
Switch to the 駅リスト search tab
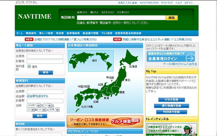(x=94, y=12)
